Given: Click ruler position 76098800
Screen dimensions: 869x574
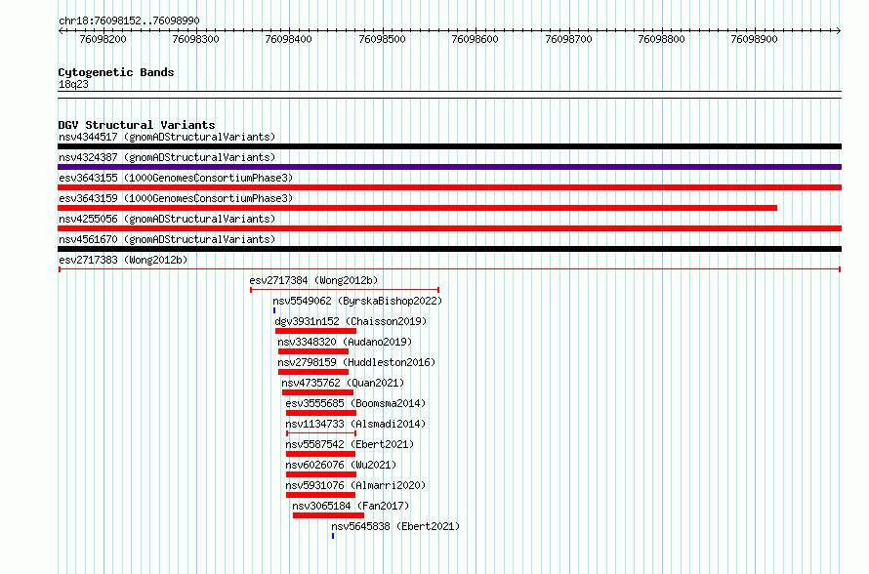Looking at the screenshot, I should (x=661, y=39).
